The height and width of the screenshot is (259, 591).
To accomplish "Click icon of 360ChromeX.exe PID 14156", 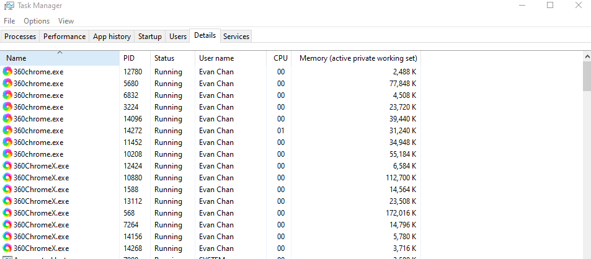I will point(7,237).
